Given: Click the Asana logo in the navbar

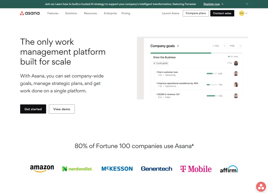Looking at the screenshot, I should point(30,13).
